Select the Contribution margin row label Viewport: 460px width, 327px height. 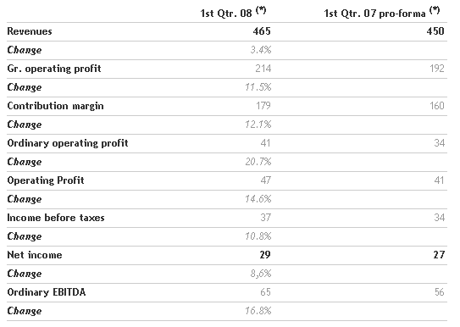55,106
